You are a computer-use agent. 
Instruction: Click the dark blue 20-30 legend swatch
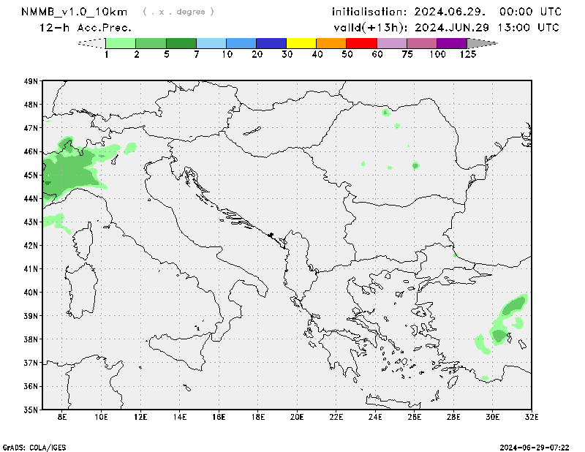pyautogui.click(x=271, y=43)
